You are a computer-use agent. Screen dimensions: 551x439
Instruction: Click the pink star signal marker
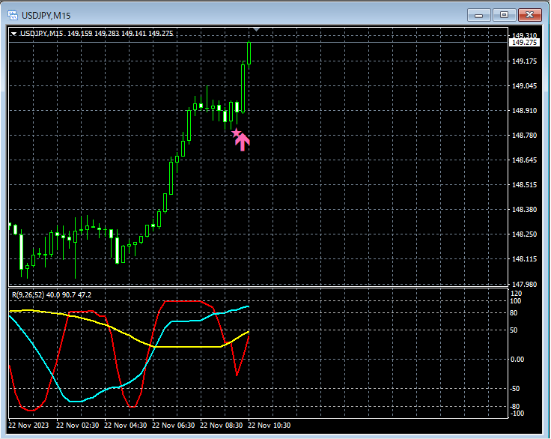click(x=236, y=133)
